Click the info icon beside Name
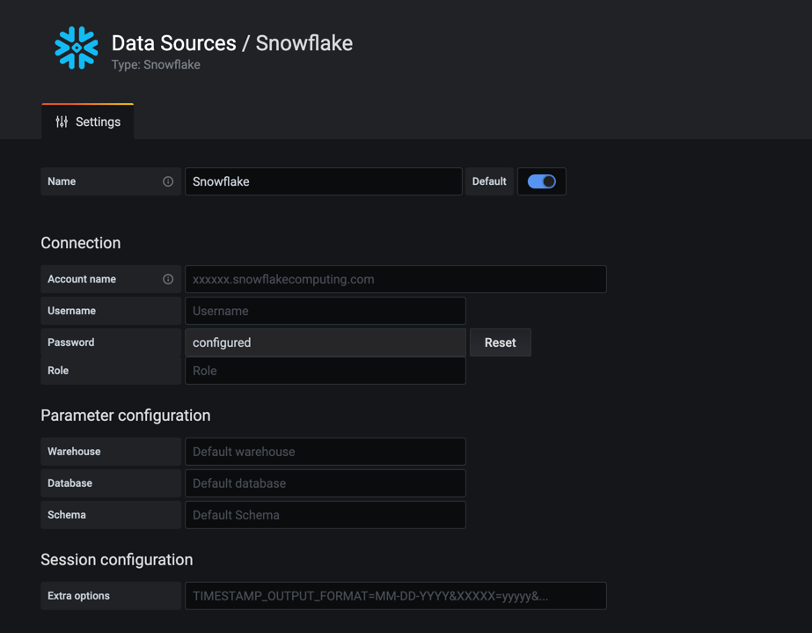 pyautogui.click(x=168, y=181)
